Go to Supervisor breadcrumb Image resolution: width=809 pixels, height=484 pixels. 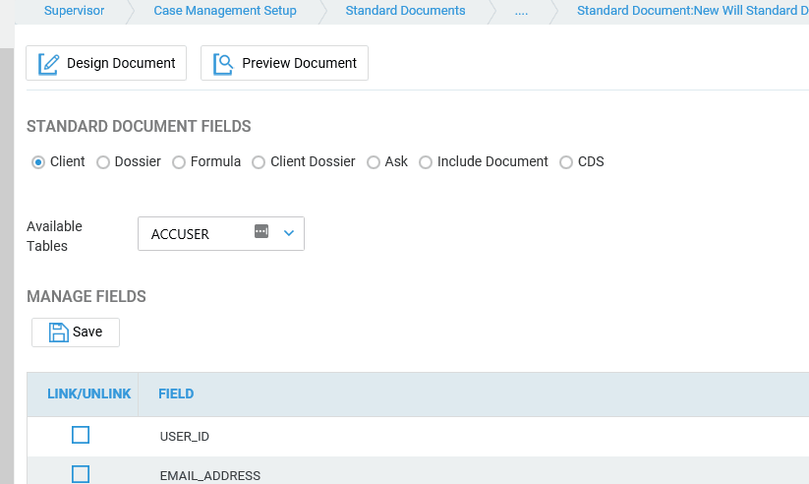click(x=75, y=11)
